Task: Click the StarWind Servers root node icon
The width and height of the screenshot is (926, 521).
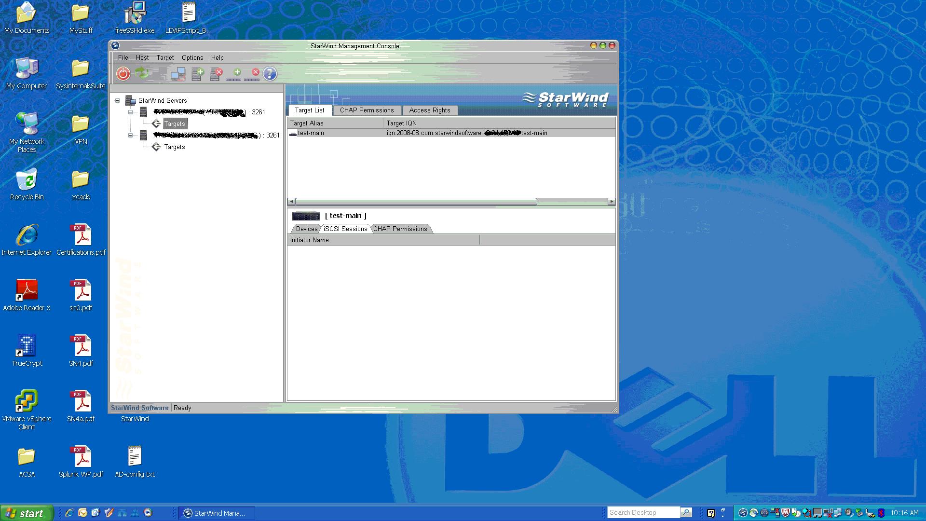Action: pyautogui.click(x=130, y=100)
